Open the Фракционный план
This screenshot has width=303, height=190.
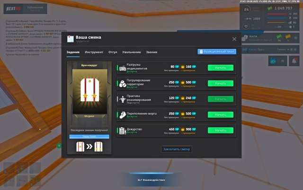[x=216, y=52]
